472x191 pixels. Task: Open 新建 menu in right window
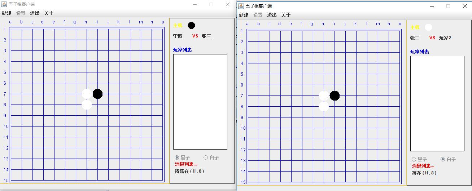click(244, 15)
